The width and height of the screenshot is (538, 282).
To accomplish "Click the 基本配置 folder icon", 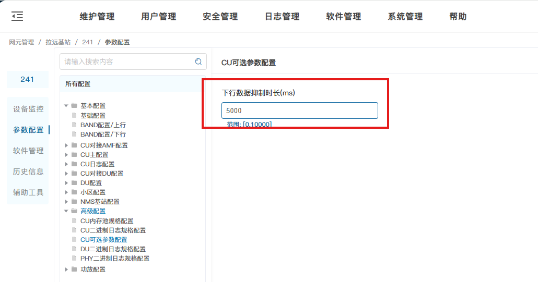I will click(74, 106).
